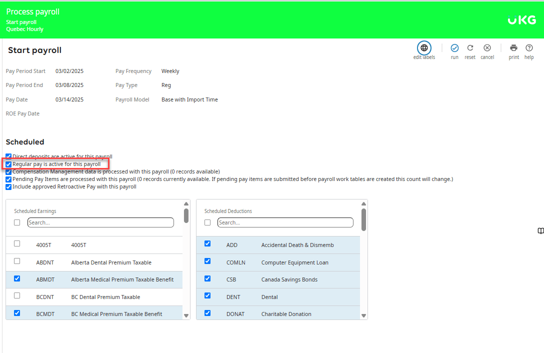Click the reset icon
This screenshot has height=353, width=544.
click(470, 48)
